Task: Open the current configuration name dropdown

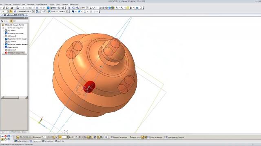Action: point(67,11)
